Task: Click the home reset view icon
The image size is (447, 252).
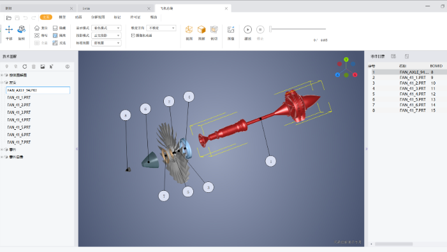Action: coord(37,28)
